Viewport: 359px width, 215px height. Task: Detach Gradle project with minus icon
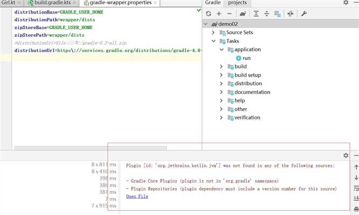[229, 14]
